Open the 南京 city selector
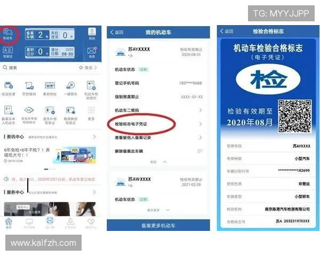320x256 pixels. click(88, 68)
